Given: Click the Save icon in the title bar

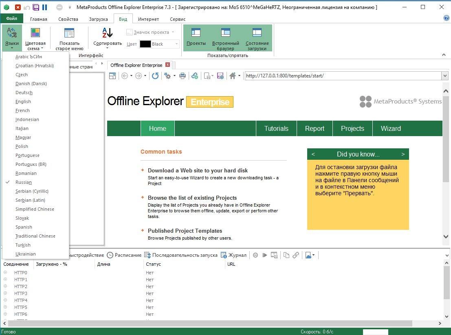Looking at the screenshot, I should 36,7.
